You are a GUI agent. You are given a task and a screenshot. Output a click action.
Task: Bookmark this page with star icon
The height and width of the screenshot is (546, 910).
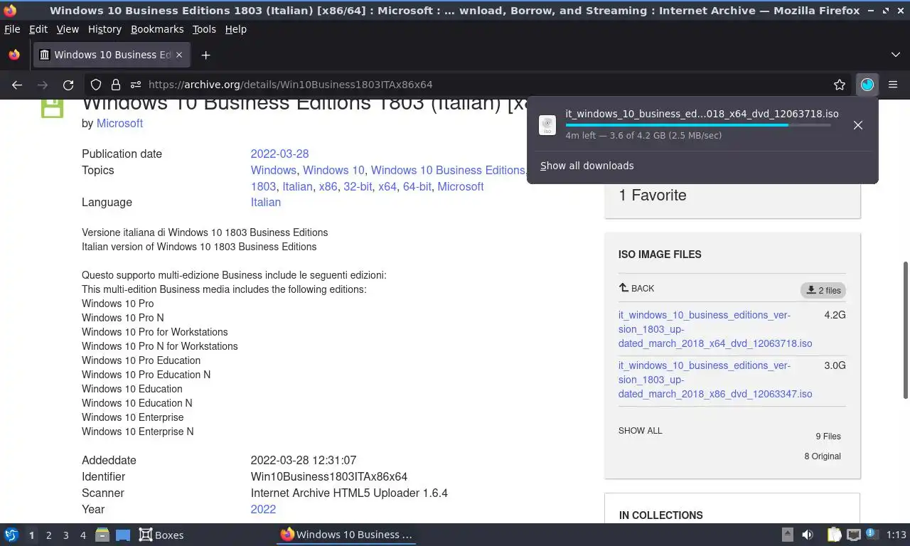pos(840,85)
